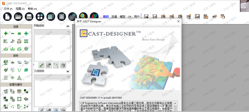Click the round colored stripes icon
249x112 pixels.
coord(94,16)
